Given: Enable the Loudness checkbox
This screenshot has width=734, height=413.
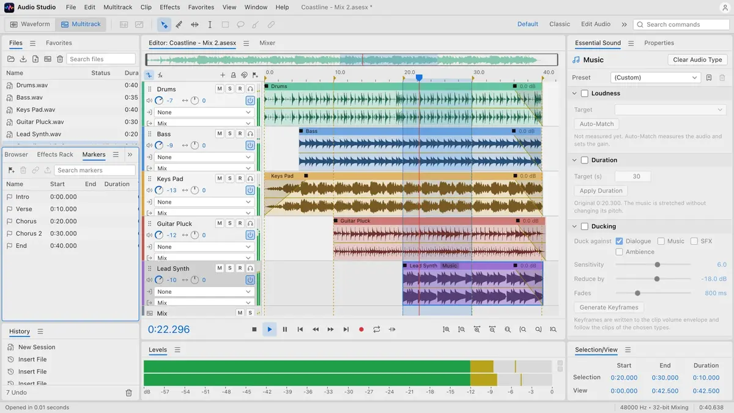Looking at the screenshot, I should (585, 94).
